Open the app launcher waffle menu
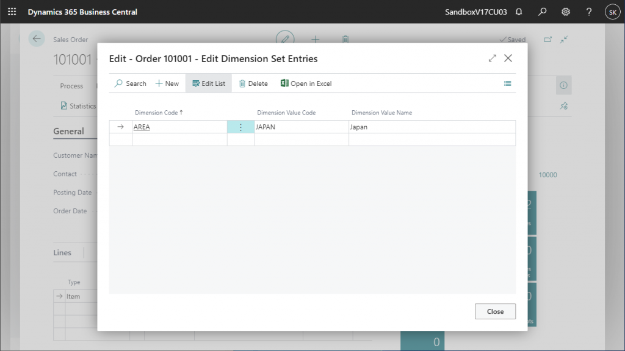This screenshot has height=351, width=625. 12,12
